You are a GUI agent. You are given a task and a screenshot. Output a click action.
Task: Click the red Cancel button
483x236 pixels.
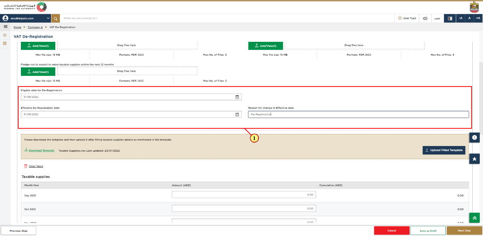pos(392,231)
